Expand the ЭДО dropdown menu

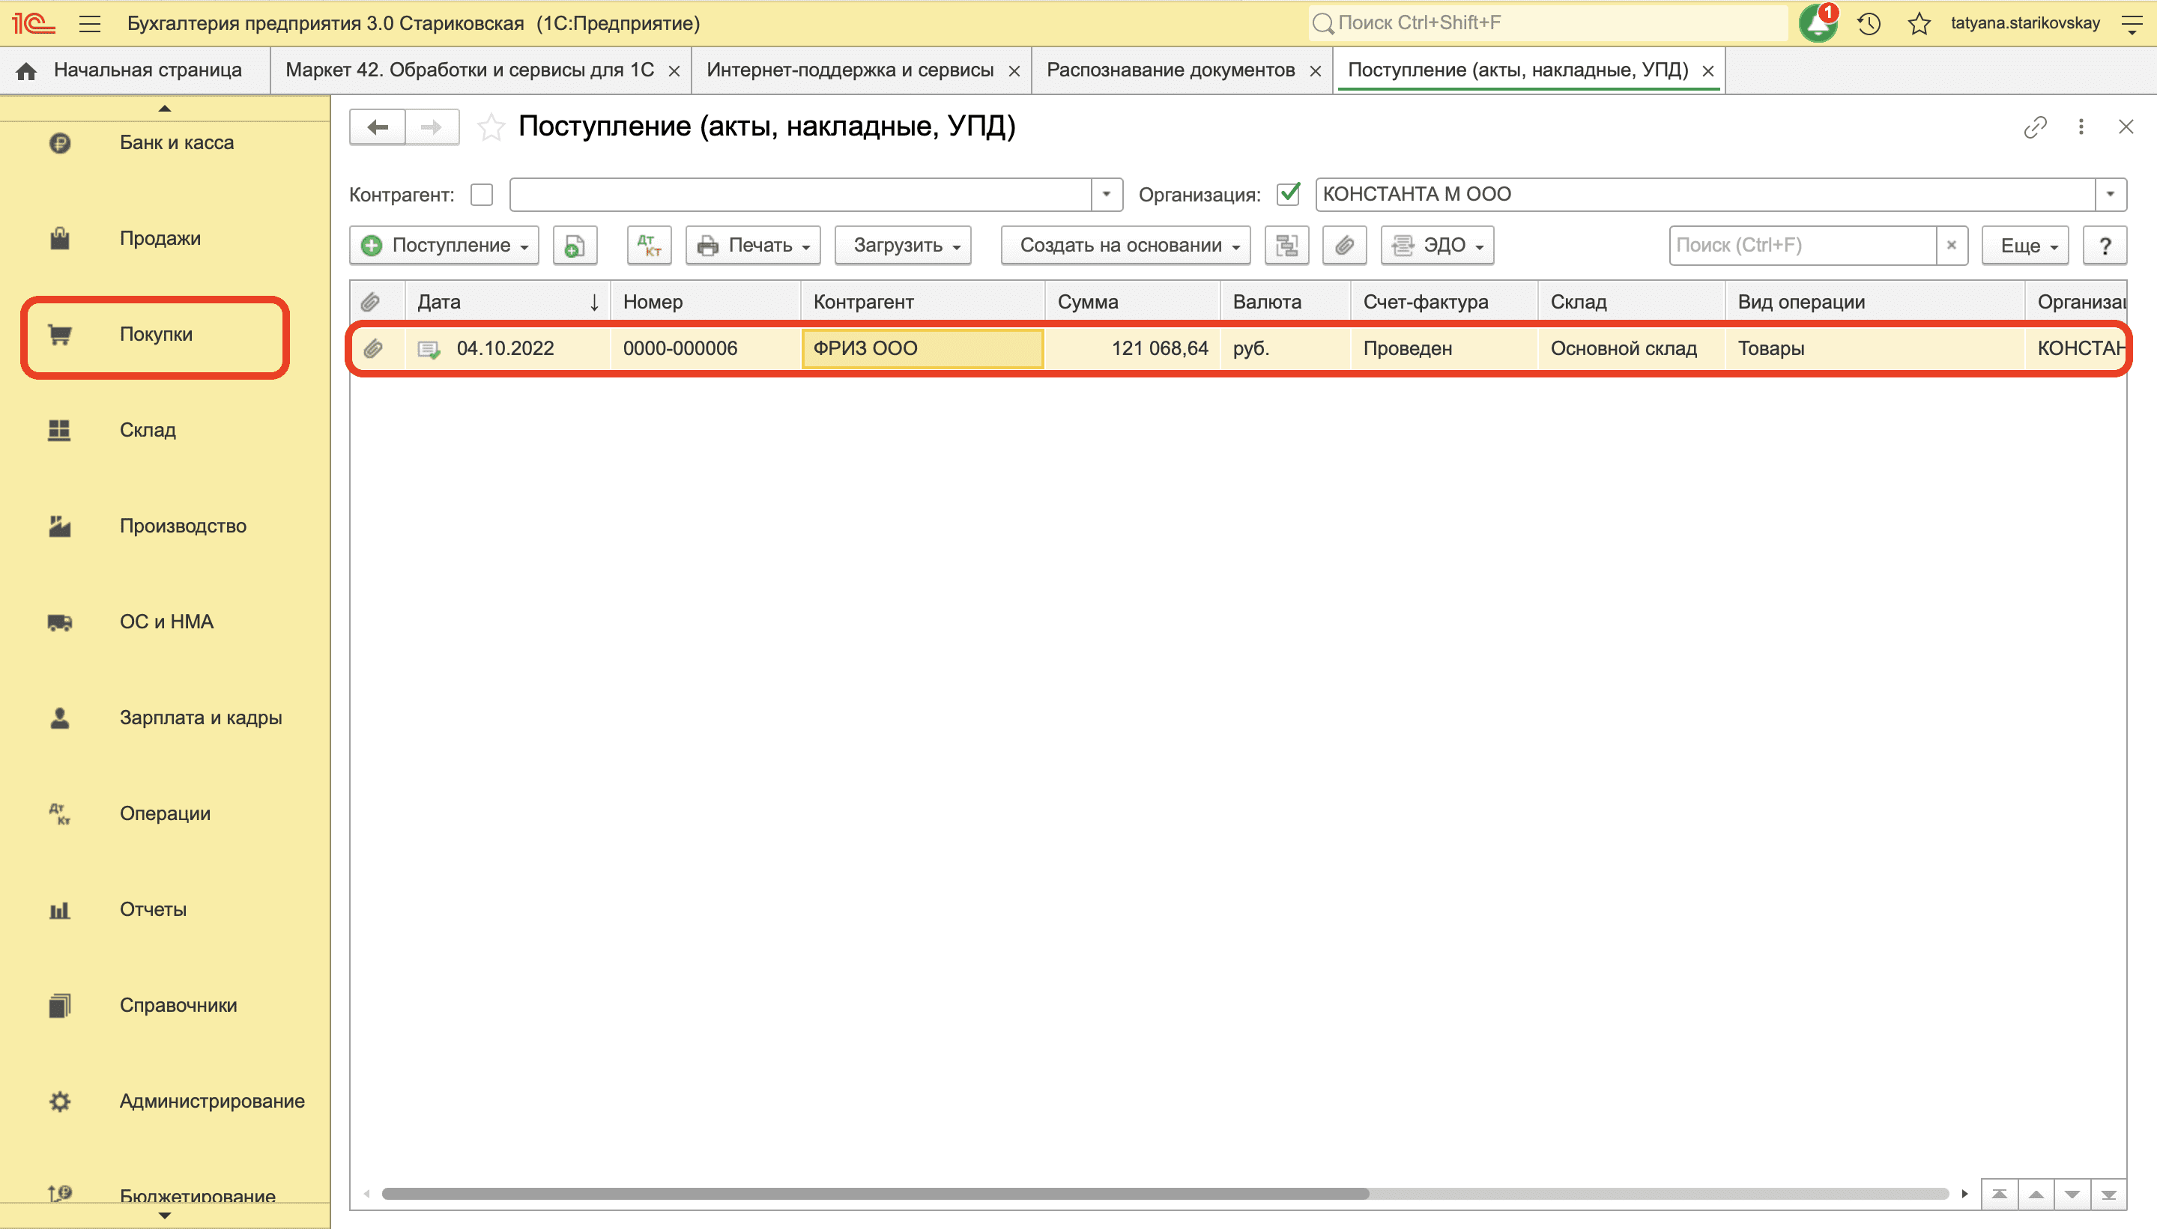click(1437, 245)
